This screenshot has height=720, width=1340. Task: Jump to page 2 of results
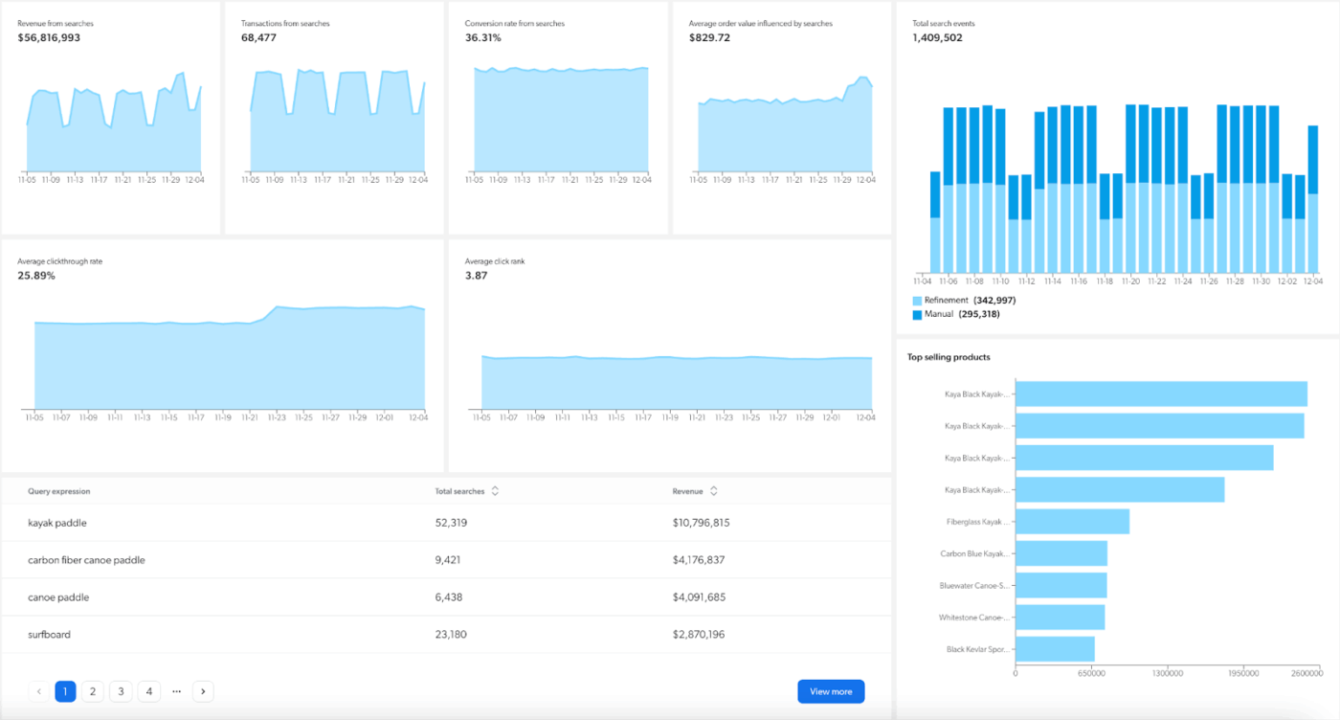(x=93, y=691)
